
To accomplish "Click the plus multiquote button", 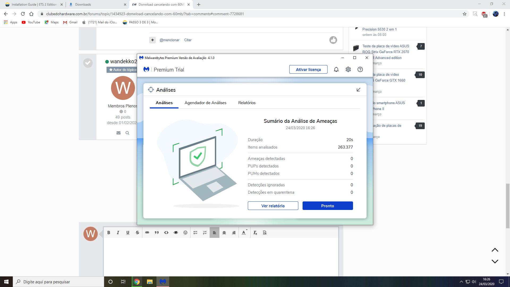I will pyautogui.click(x=152, y=40).
